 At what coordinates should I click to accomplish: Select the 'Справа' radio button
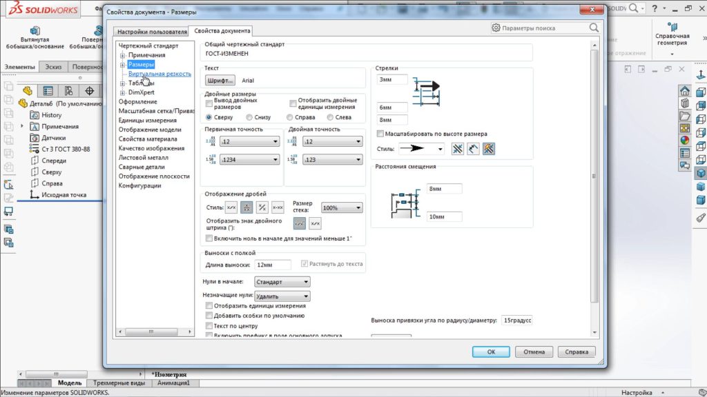[x=289, y=117]
